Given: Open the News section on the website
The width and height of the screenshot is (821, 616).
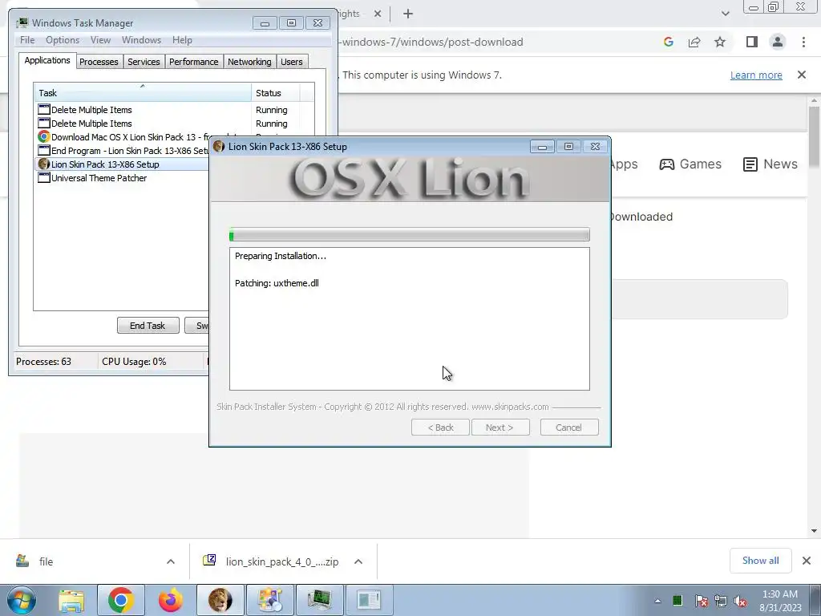Looking at the screenshot, I should pyautogui.click(x=770, y=164).
